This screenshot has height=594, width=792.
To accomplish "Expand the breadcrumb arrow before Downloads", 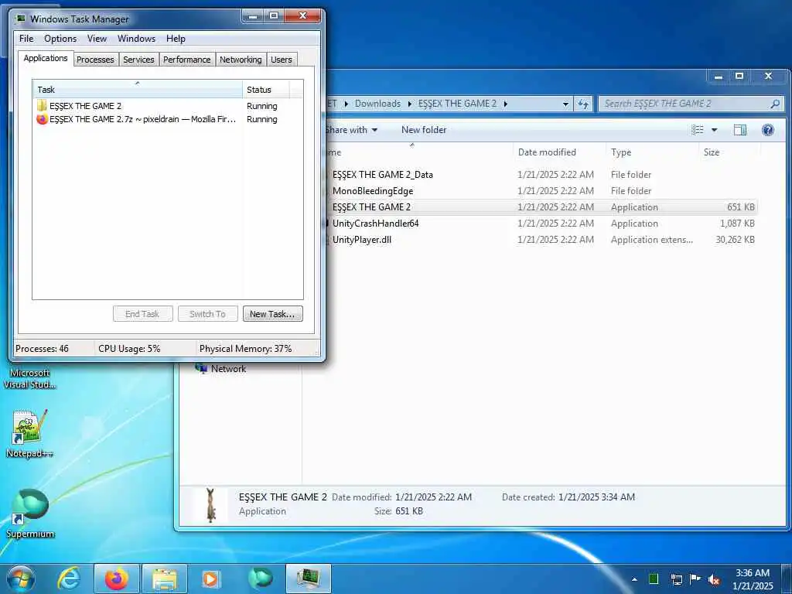I will click(x=346, y=104).
